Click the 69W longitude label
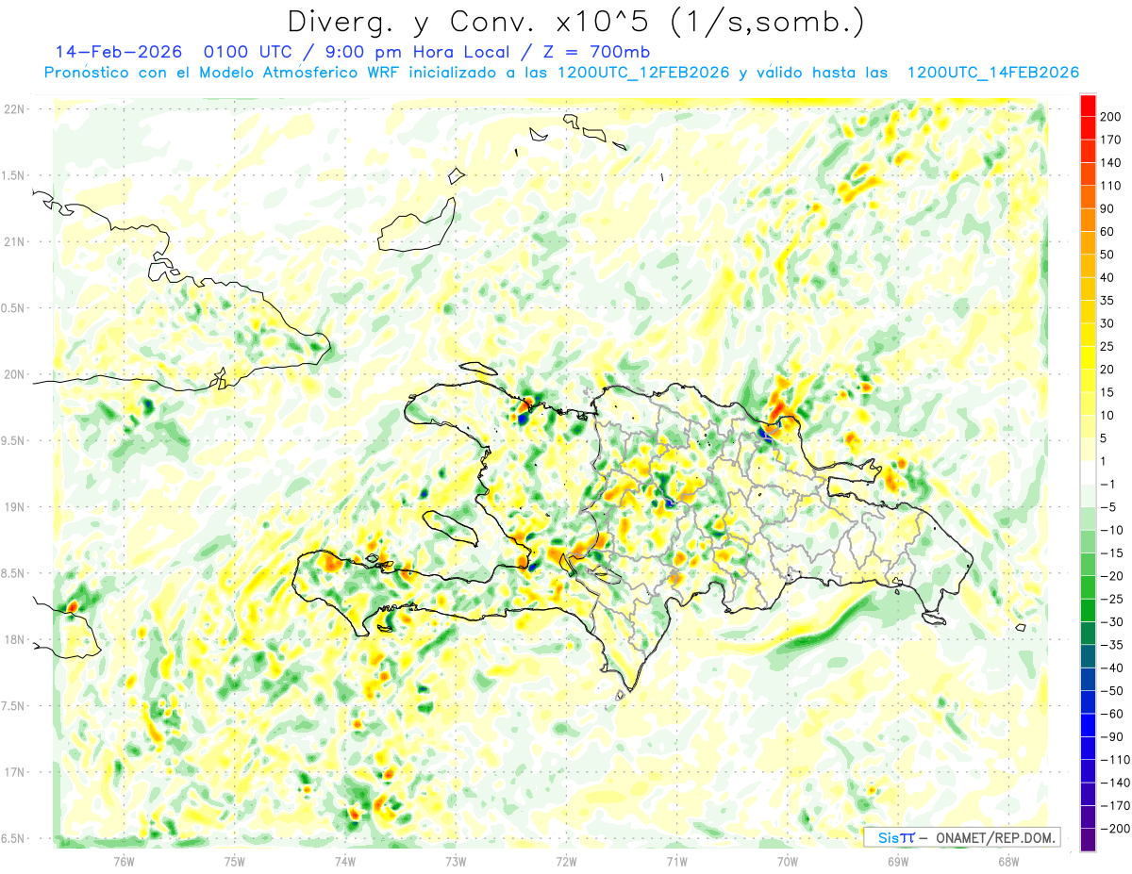 897,861
